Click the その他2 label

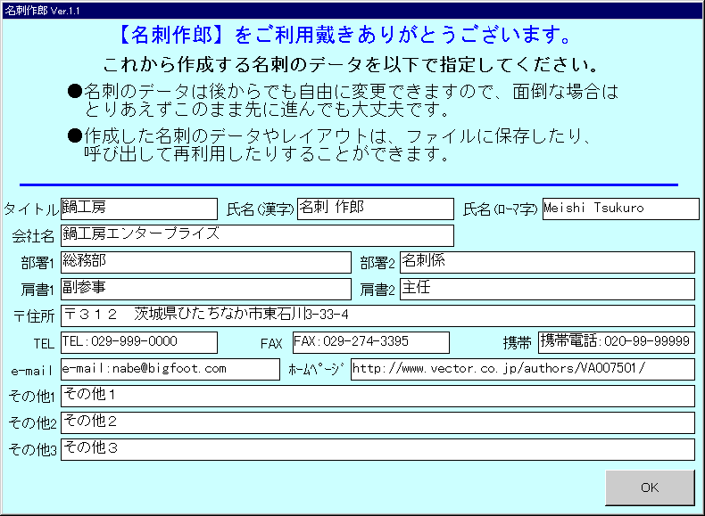click(32, 423)
